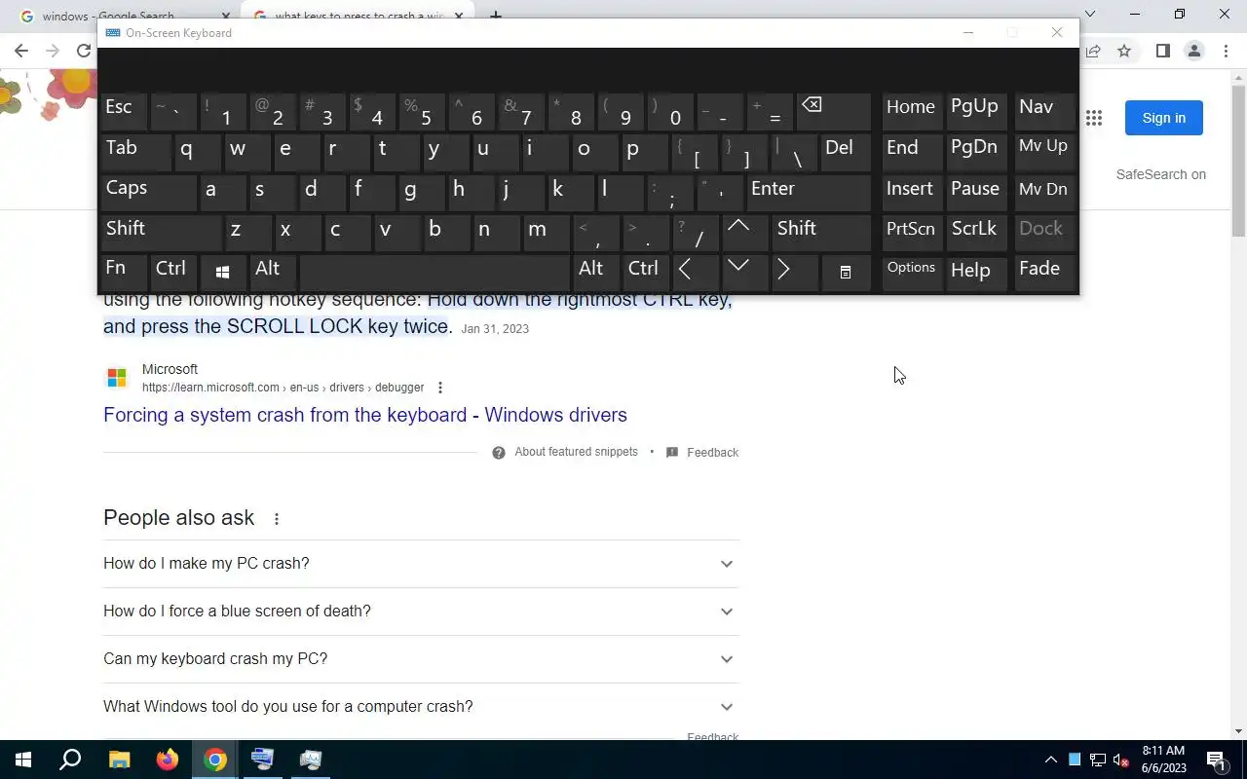Toggle the Fade key on keyboard
The width and height of the screenshot is (1247, 779).
point(1043,273)
